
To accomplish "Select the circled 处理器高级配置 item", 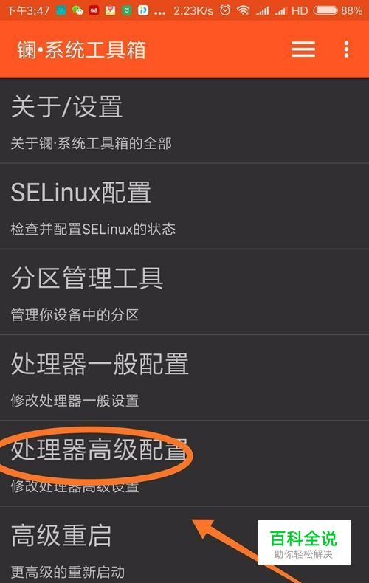I will pos(184,463).
